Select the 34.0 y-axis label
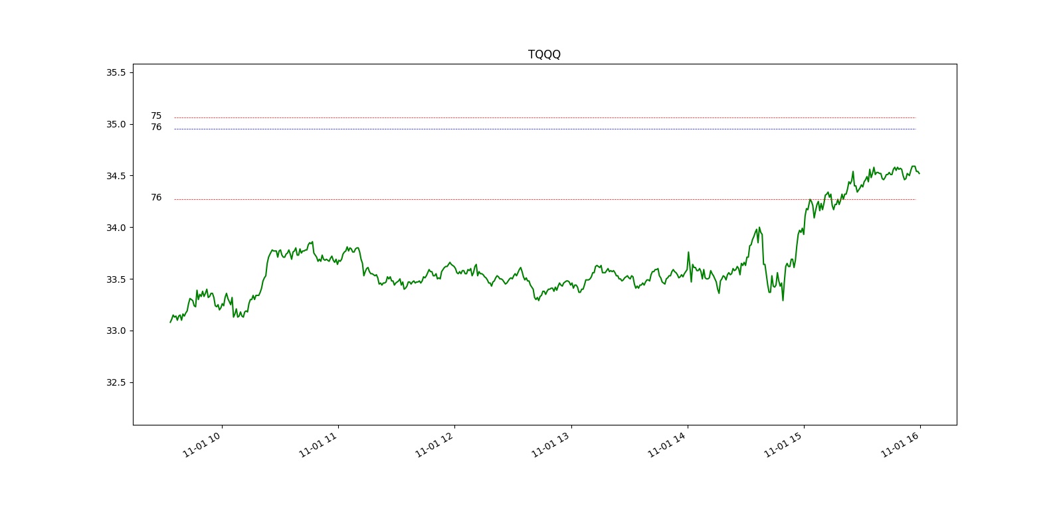Screen dimensions: 1063x531 point(116,228)
